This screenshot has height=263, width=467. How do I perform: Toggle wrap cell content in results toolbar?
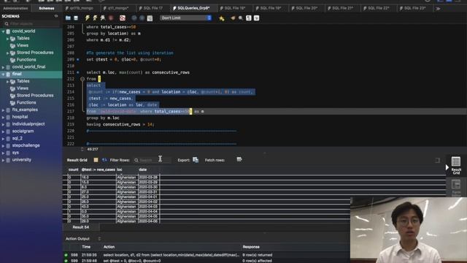[438, 161]
